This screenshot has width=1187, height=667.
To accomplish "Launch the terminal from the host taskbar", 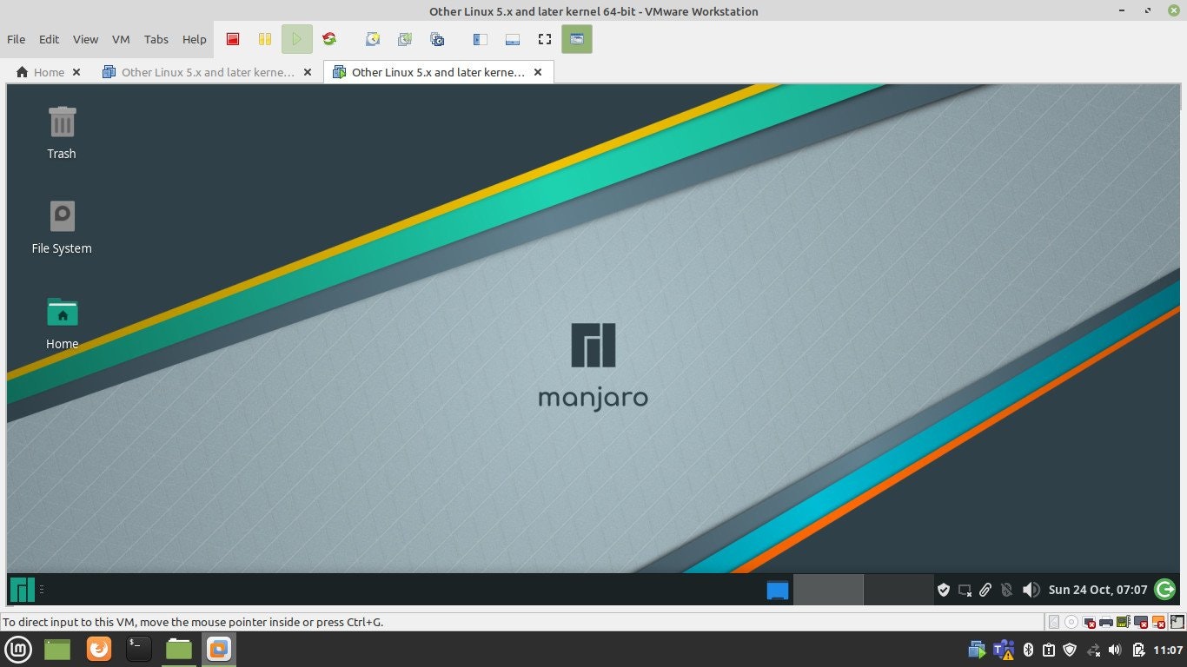I will (x=139, y=649).
